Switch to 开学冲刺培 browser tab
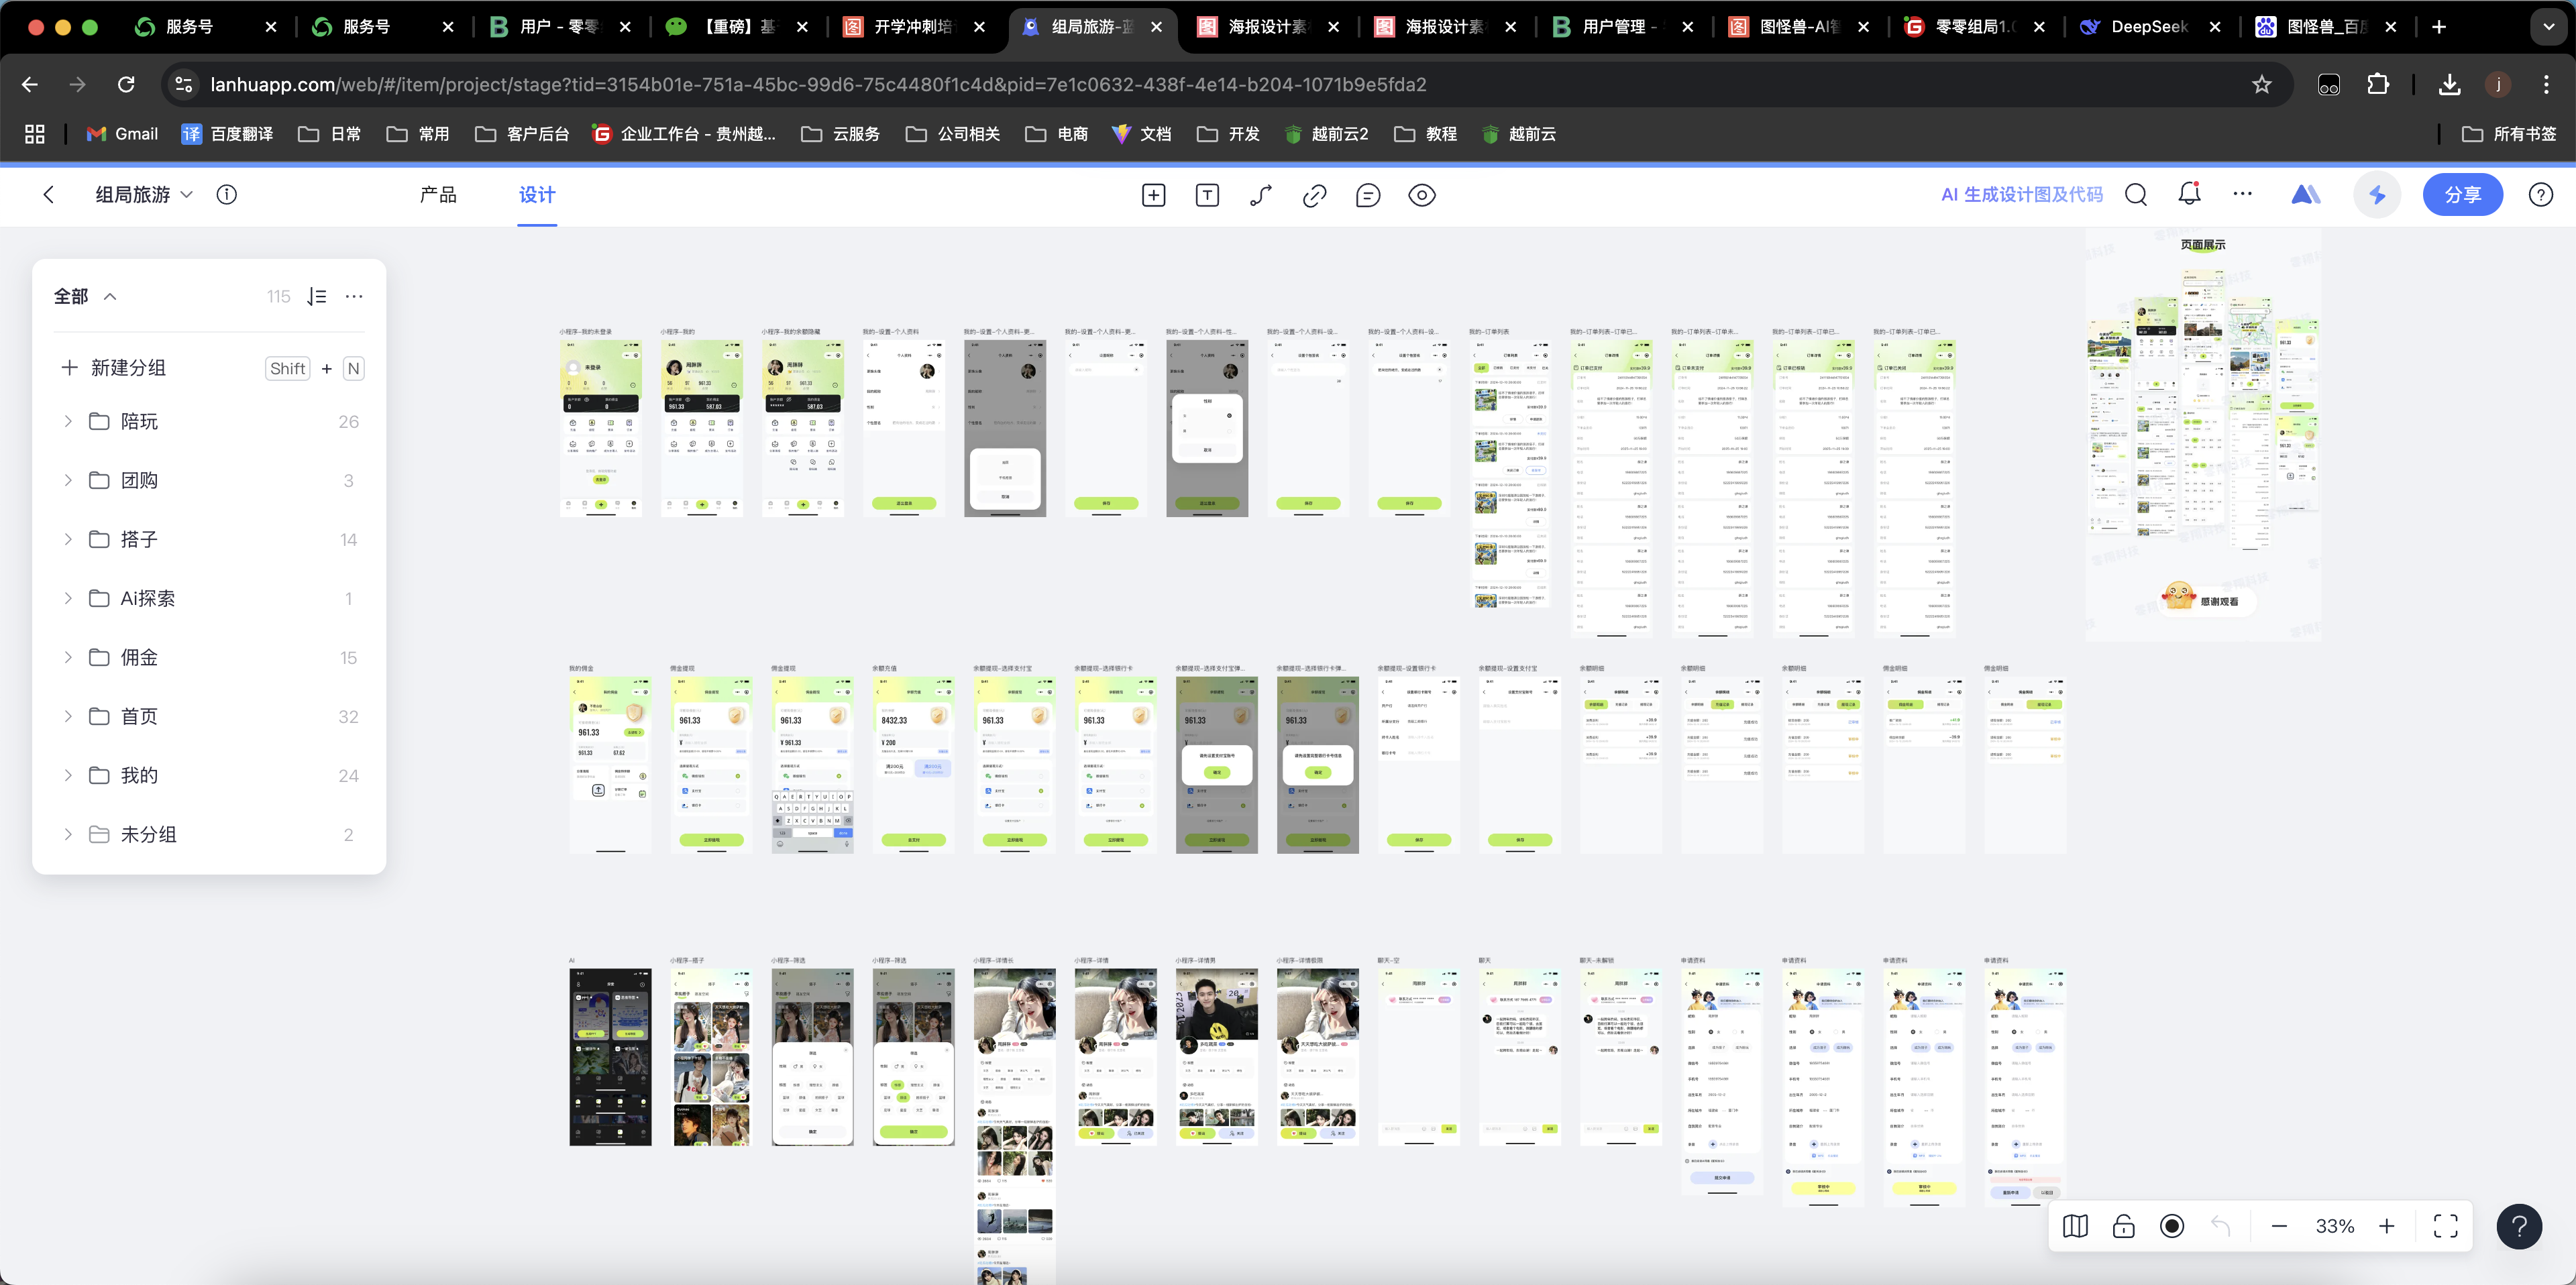The height and width of the screenshot is (1285, 2576). tap(912, 27)
